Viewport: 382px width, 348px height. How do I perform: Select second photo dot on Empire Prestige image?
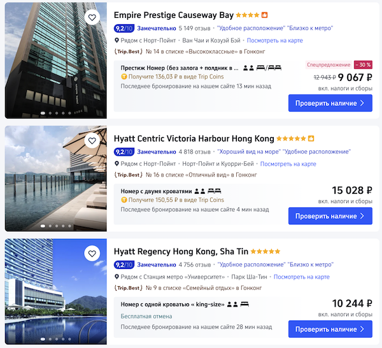(50, 113)
